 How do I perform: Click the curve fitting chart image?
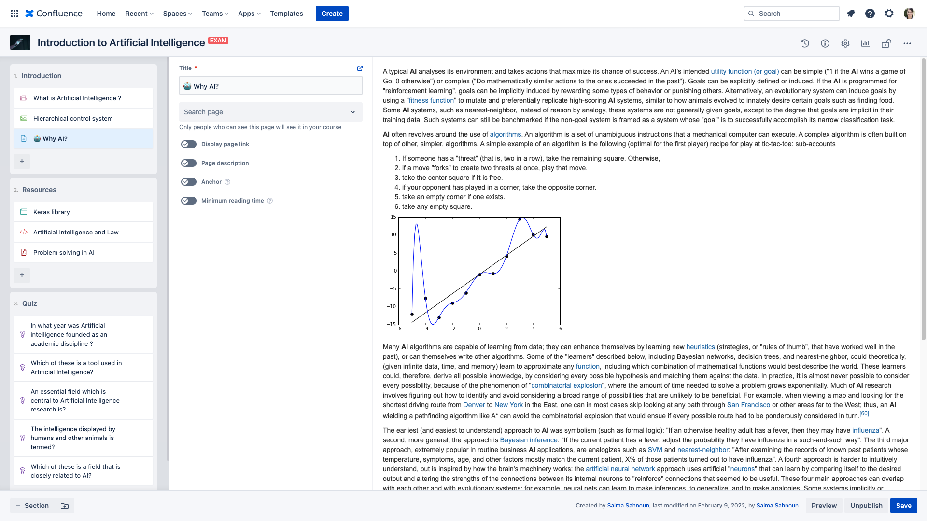pos(474,273)
